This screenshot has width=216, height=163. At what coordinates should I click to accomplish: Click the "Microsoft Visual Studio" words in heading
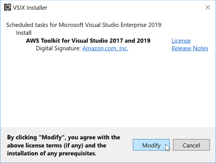coord(89,25)
